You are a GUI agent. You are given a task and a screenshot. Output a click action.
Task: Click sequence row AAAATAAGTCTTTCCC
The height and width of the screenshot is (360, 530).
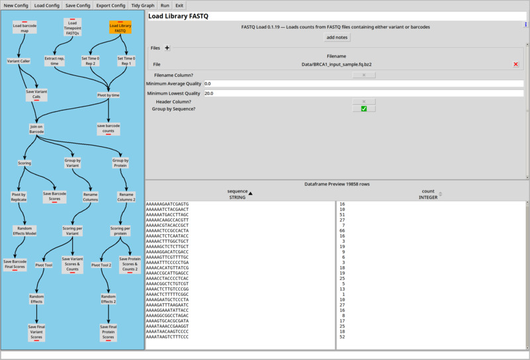(x=168, y=337)
